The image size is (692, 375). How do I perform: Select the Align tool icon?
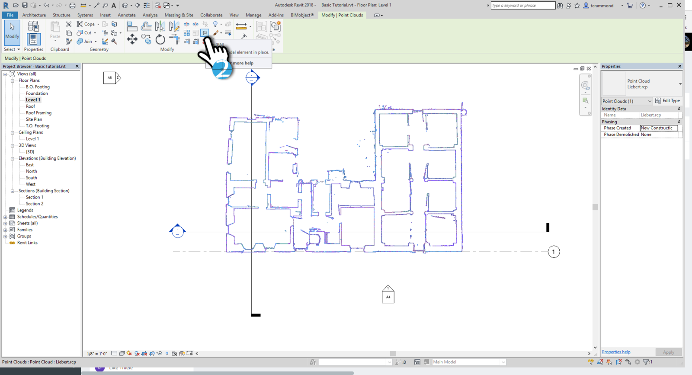coord(132,26)
